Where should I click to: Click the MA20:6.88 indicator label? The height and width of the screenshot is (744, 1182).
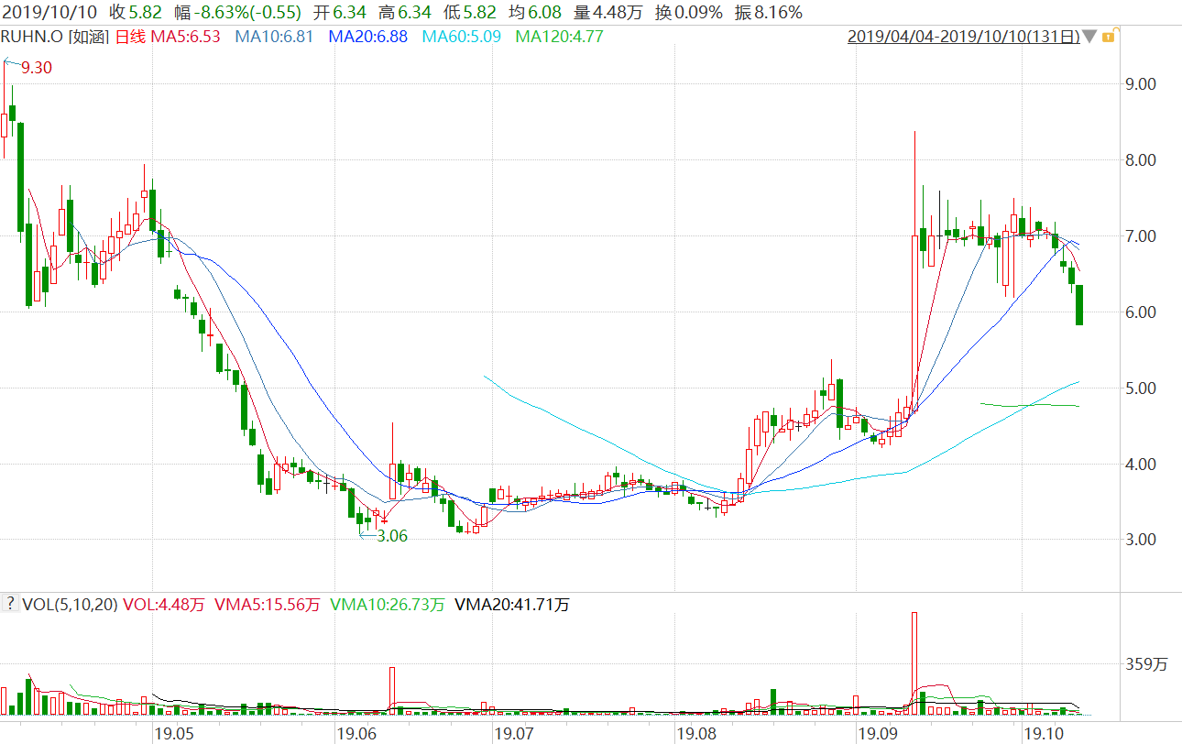click(367, 37)
